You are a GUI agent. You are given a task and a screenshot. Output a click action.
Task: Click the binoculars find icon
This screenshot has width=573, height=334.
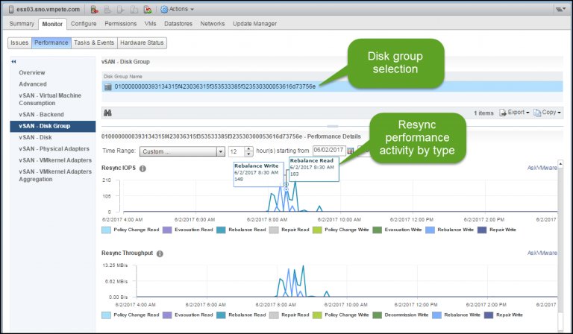pyautogui.click(x=107, y=113)
